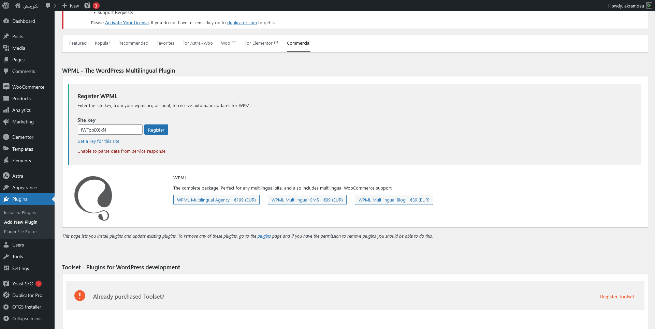Click the Site key input field
This screenshot has height=329, width=655.
(x=110, y=130)
